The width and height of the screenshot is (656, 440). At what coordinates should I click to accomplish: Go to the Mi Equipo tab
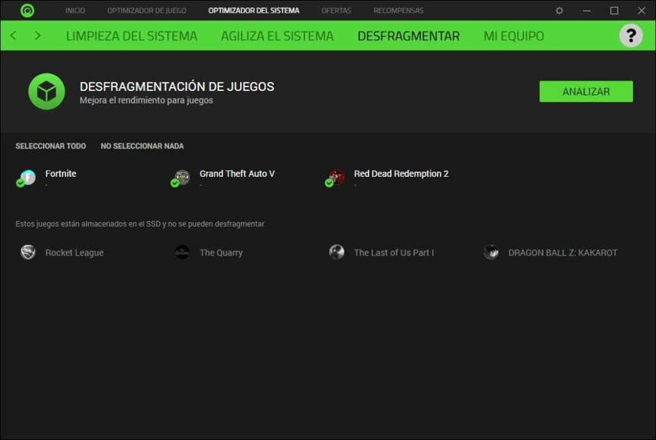click(x=513, y=36)
